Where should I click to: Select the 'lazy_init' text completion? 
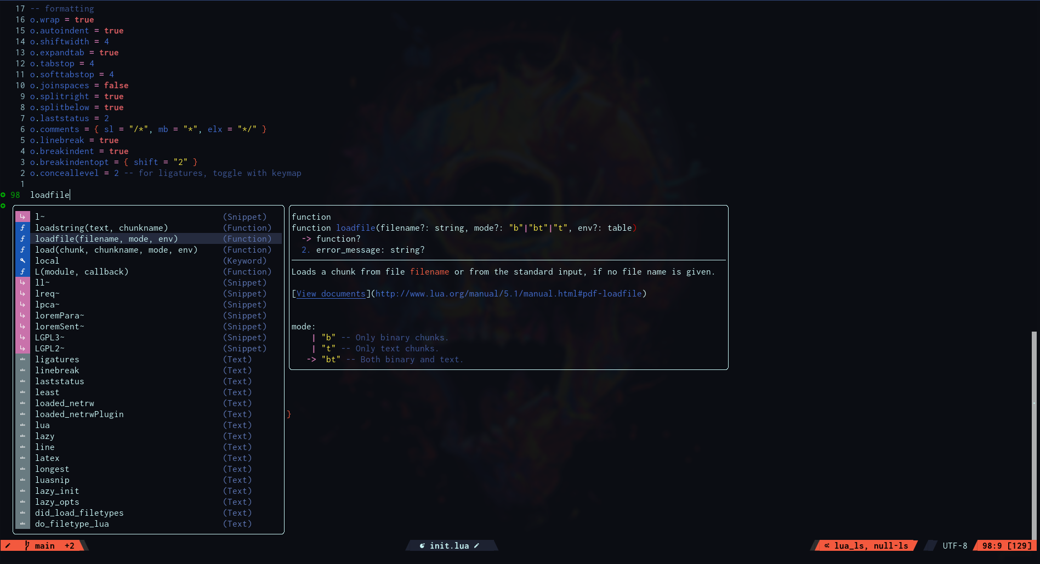tap(149, 491)
